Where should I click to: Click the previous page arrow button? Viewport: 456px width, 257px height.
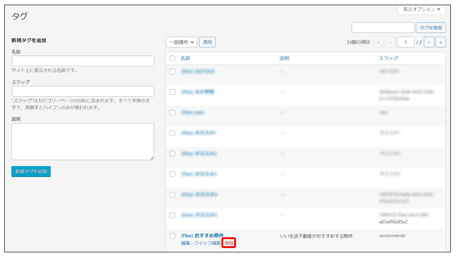390,42
